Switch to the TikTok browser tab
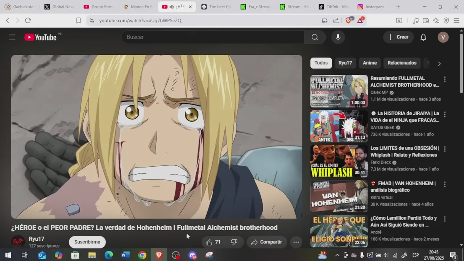 pos(333,7)
